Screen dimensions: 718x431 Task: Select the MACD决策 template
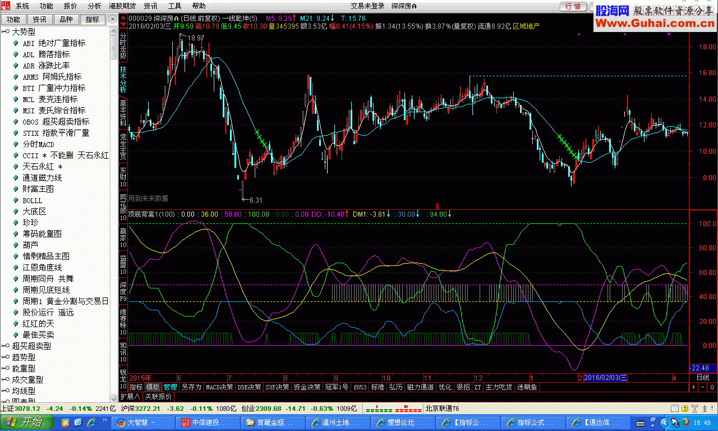(219, 387)
